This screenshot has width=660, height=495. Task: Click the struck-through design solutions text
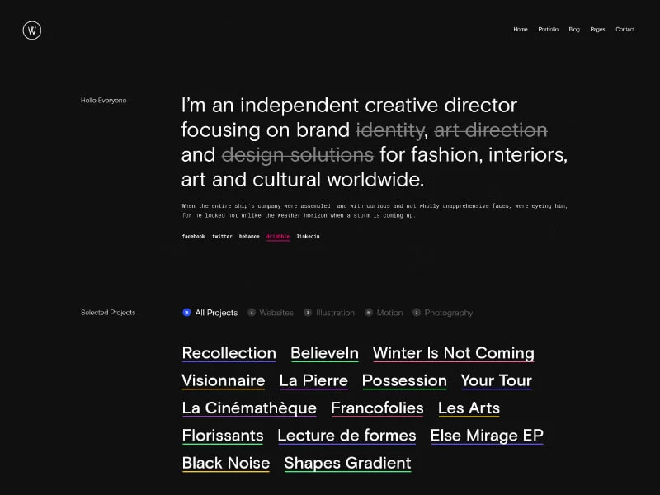[298, 155]
